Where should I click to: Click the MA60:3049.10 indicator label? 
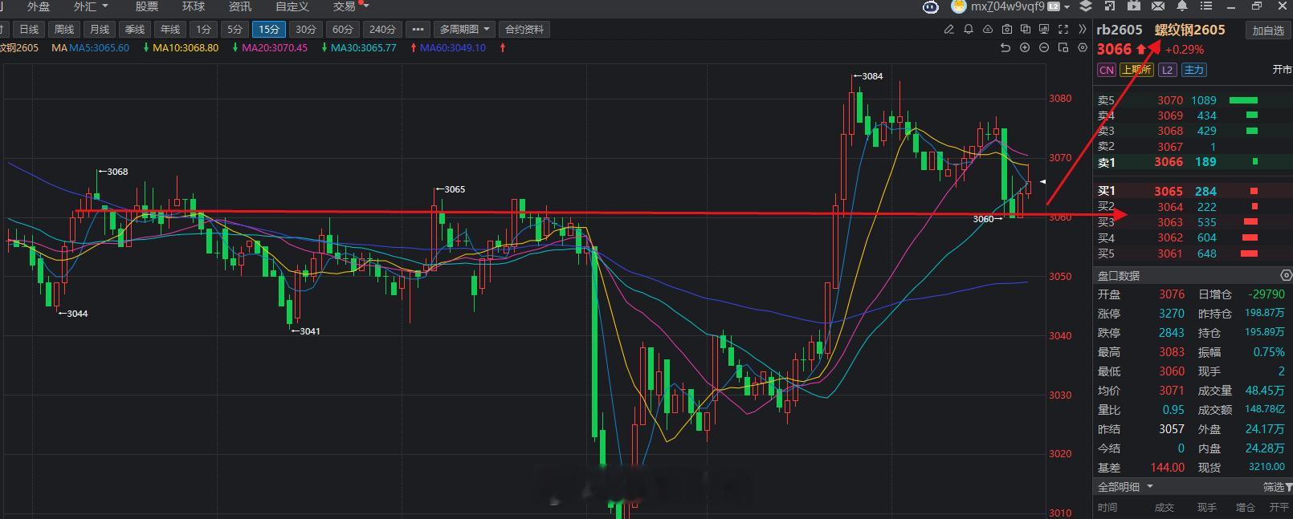tap(453, 48)
